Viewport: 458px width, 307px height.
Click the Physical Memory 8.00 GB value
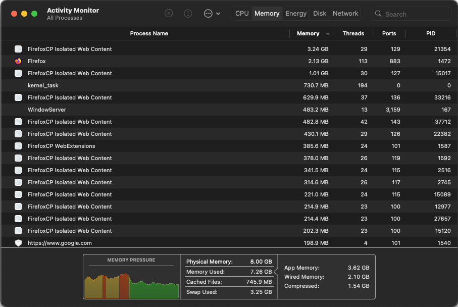[x=261, y=262]
